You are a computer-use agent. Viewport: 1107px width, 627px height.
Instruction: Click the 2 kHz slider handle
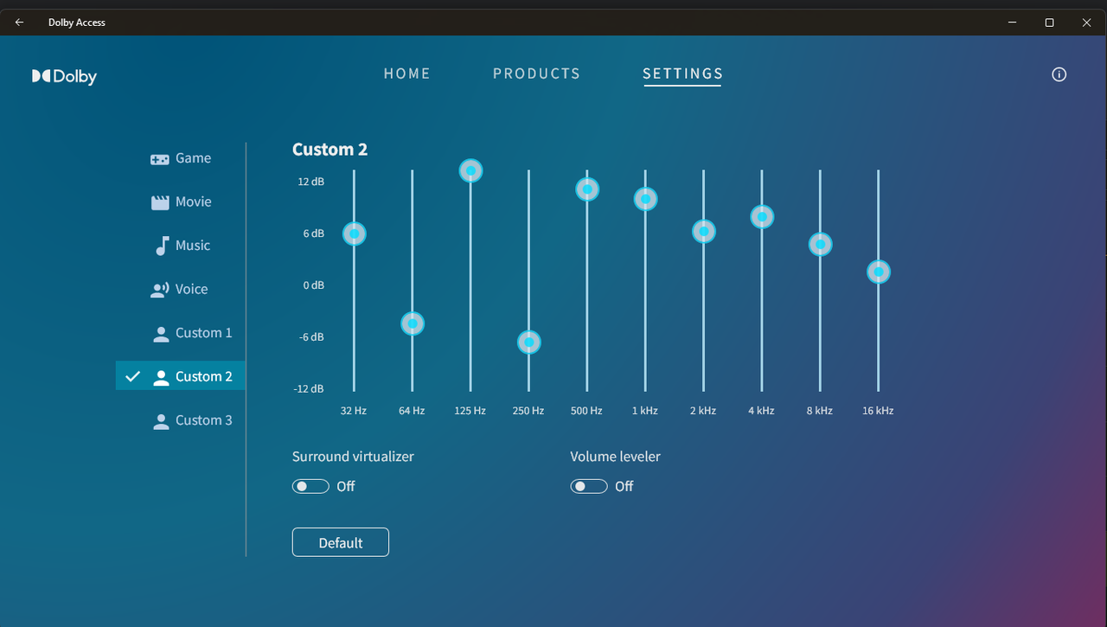(704, 231)
